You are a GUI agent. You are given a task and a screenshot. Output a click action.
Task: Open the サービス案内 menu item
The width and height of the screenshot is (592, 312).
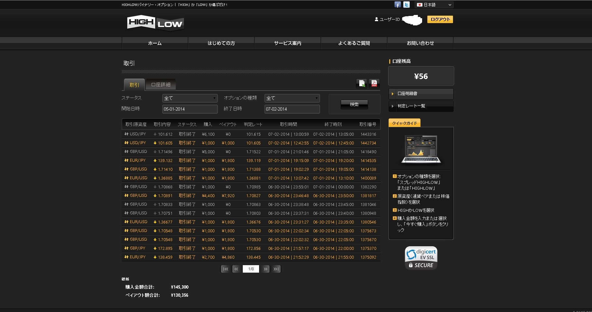287,43
